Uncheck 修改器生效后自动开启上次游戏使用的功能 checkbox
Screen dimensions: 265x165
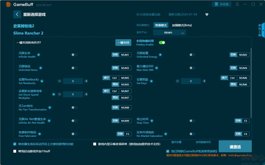tap(15, 144)
